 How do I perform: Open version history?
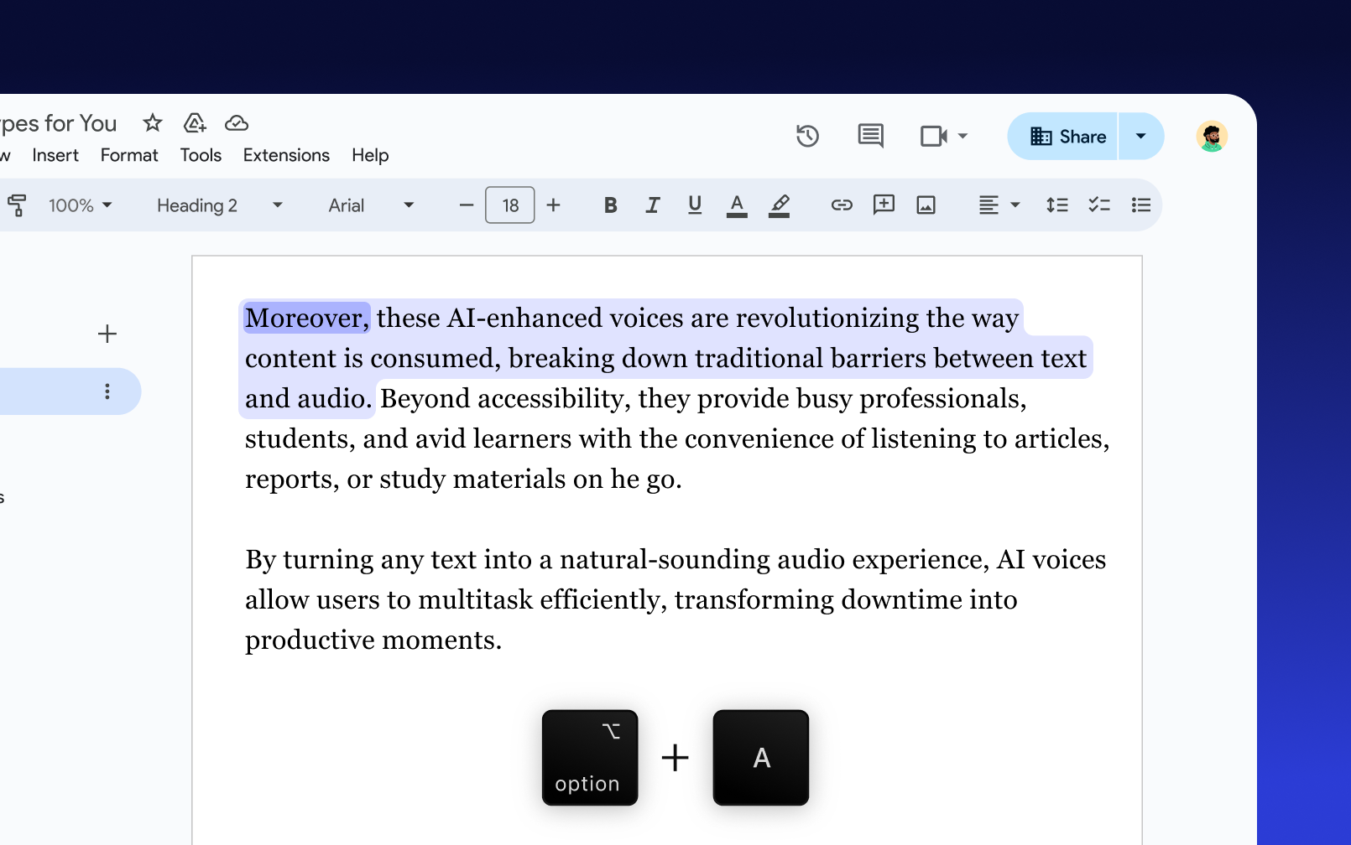807,135
